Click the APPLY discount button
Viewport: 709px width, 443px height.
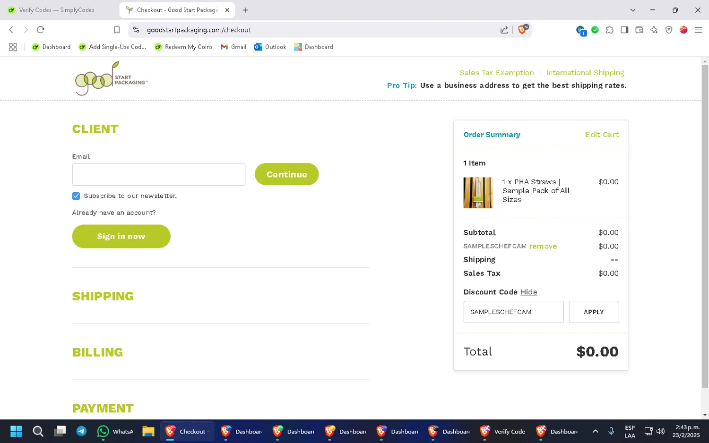coord(594,312)
